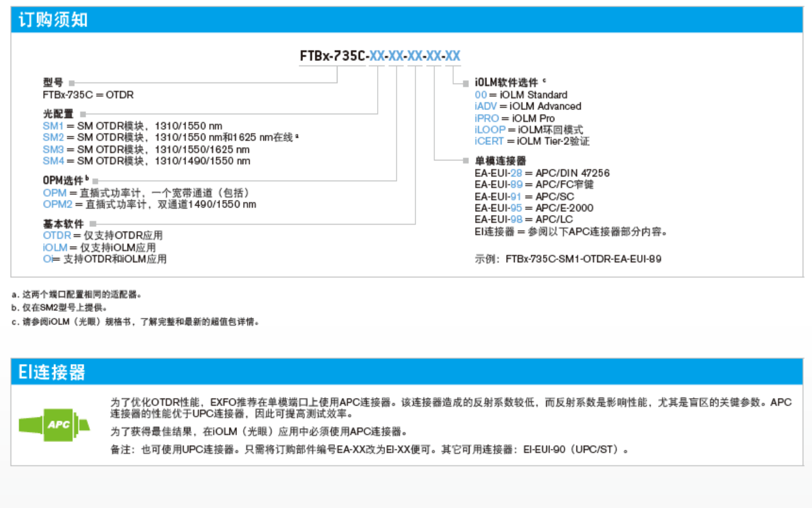Click the "订购须知" section header
This screenshot has width=812, height=508.
click(407, 20)
